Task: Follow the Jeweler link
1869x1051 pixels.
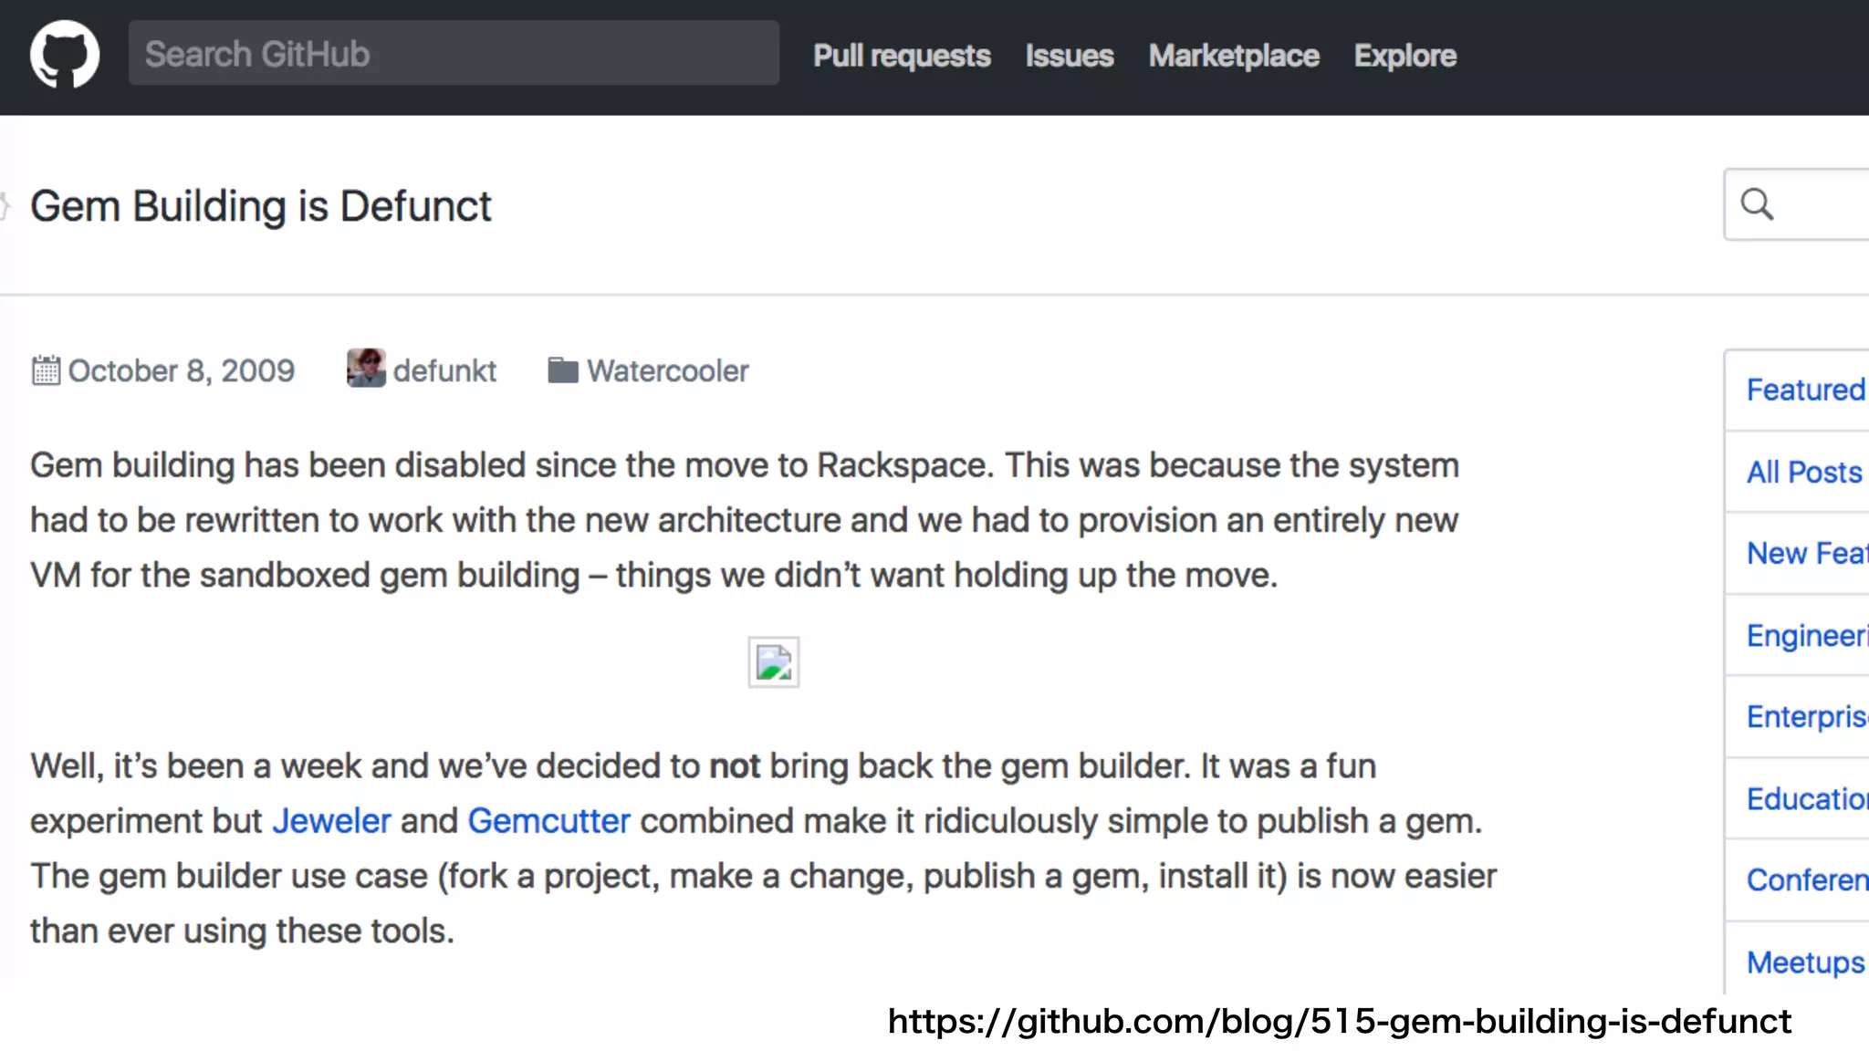Action: click(332, 821)
